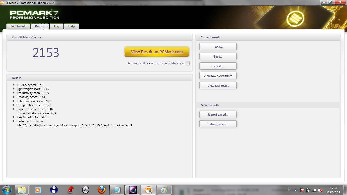Click View raw result button
The width and height of the screenshot is (347, 195).
click(218, 85)
